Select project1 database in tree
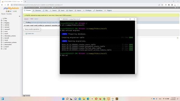 point(6,47)
